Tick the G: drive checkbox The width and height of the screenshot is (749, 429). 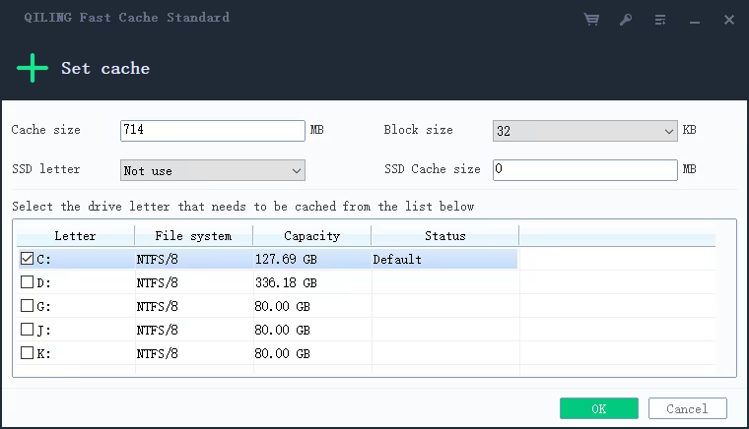(28, 306)
